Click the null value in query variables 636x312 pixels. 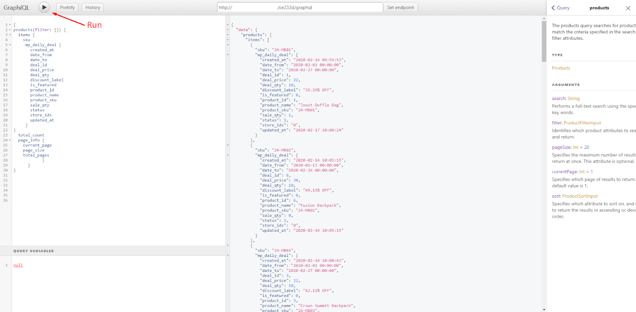pyautogui.click(x=18, y=265)
